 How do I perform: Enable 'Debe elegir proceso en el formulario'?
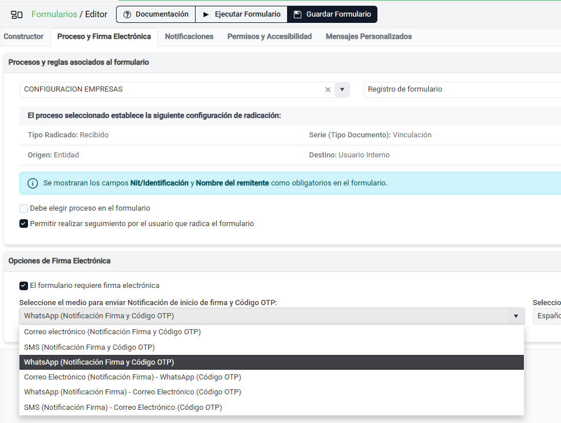[23, 208]
